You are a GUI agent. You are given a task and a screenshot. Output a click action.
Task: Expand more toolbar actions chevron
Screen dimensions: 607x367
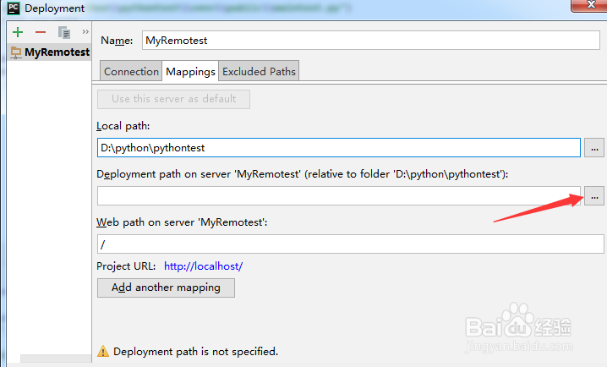[x=85, y=32]
